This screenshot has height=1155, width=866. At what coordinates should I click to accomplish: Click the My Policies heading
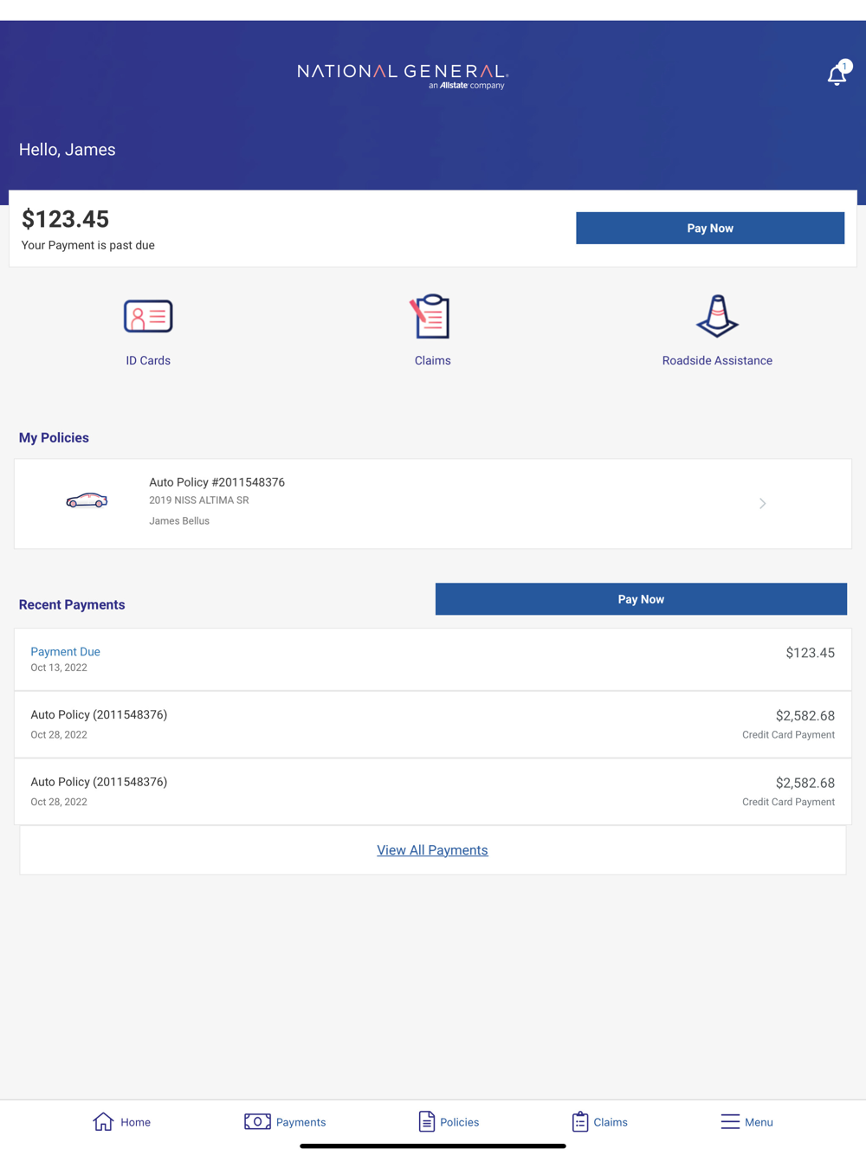click(54, 438)
